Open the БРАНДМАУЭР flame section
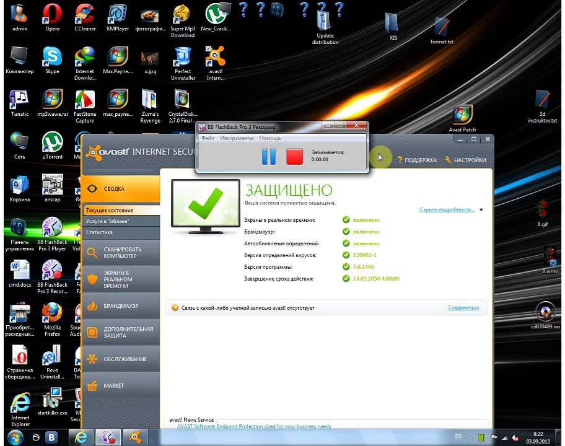 coord(120,306)
